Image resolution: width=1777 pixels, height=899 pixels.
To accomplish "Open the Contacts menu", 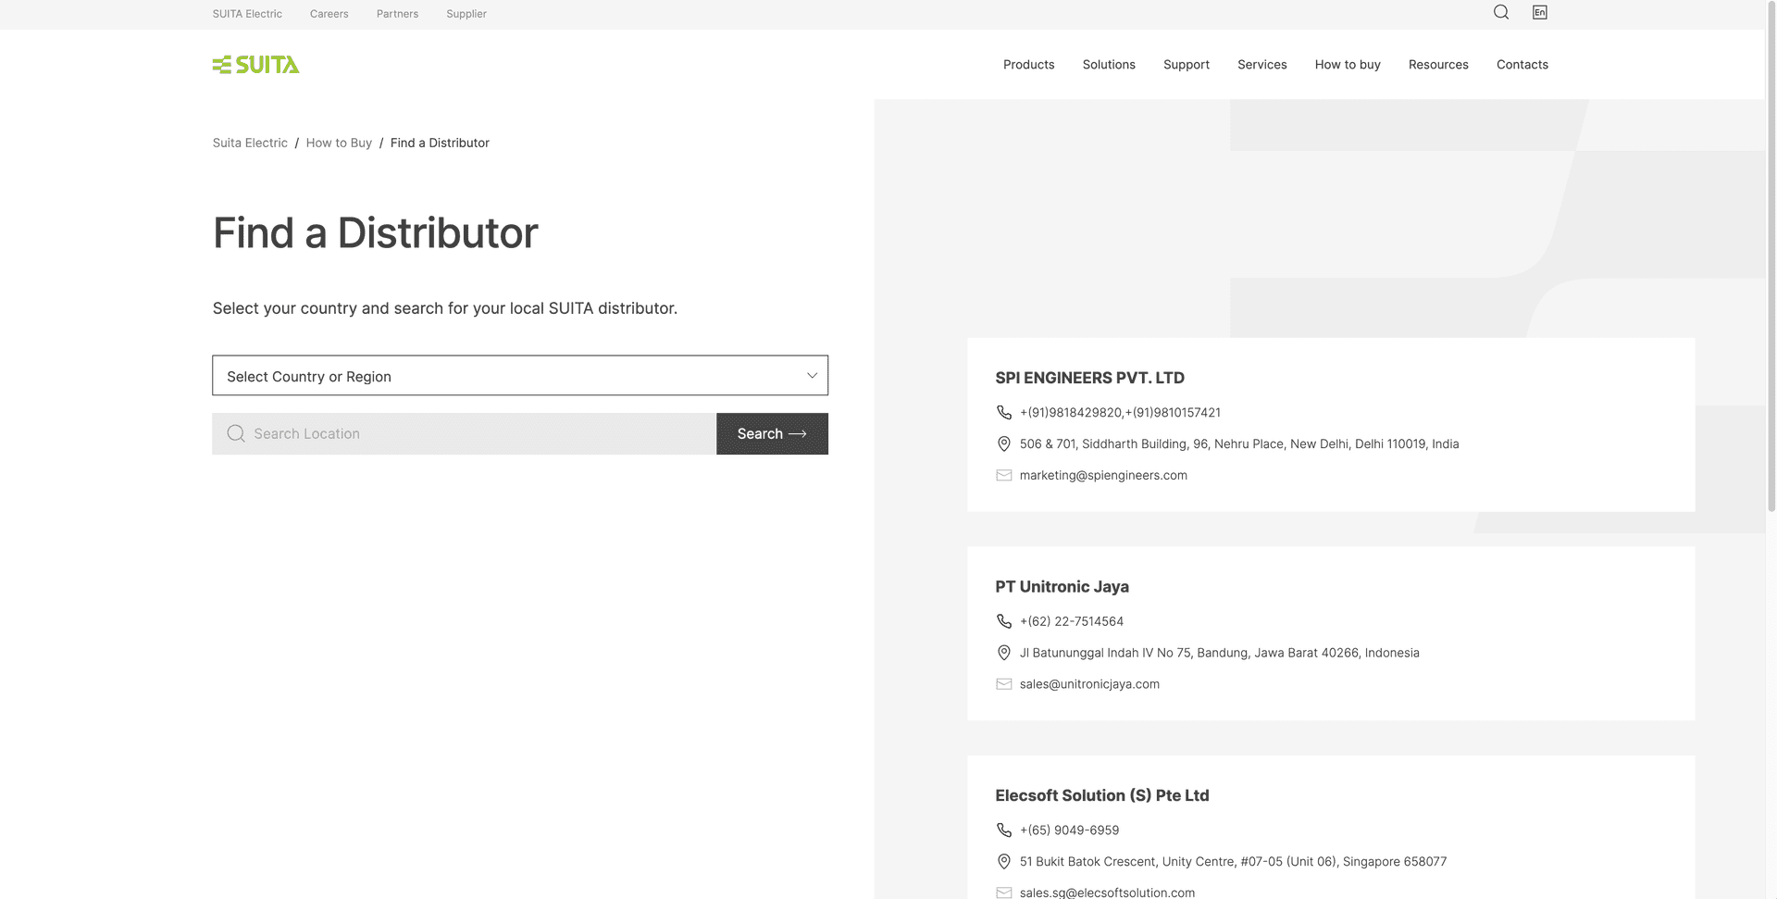I will click(x=1522, y=65).
